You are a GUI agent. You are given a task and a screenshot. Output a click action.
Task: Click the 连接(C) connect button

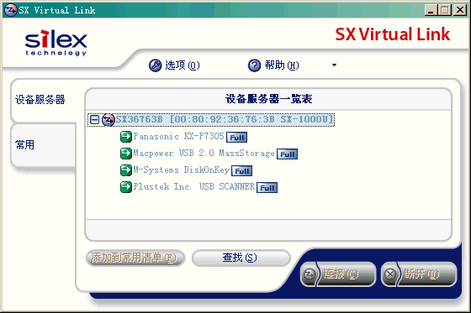coord(338,274)
